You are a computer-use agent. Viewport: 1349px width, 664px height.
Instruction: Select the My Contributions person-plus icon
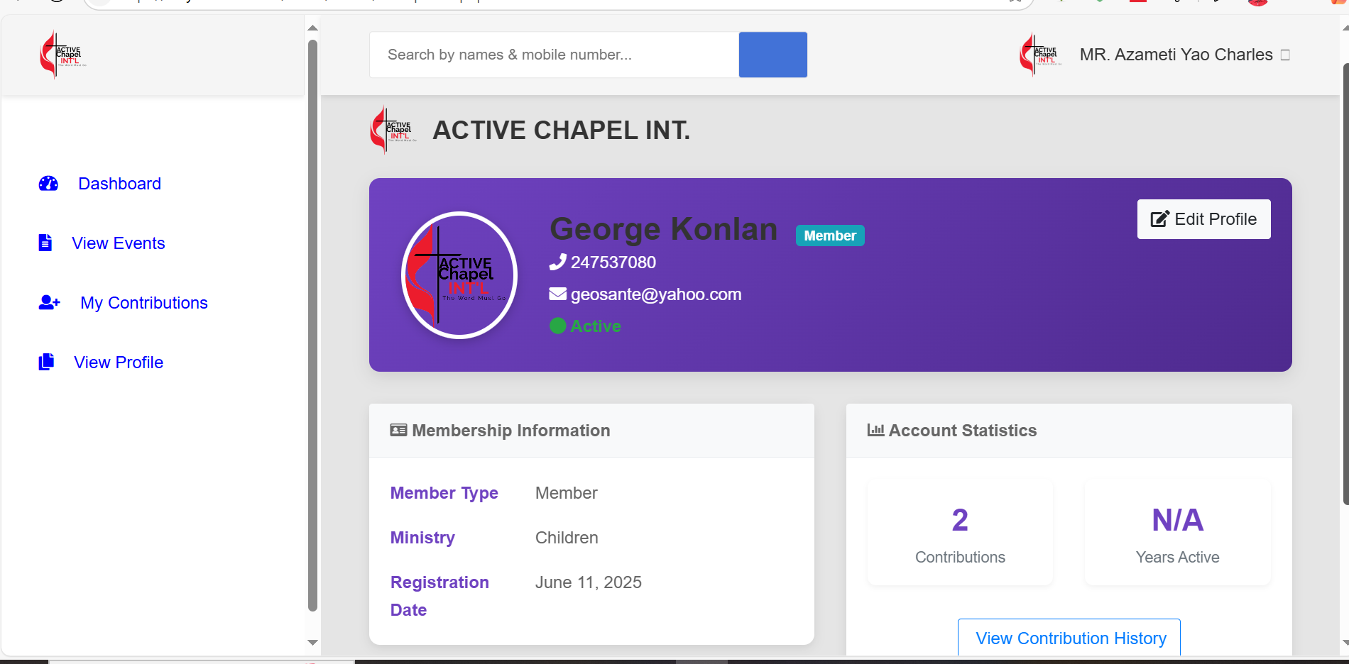pyautogui.click(x=48, y=302)
